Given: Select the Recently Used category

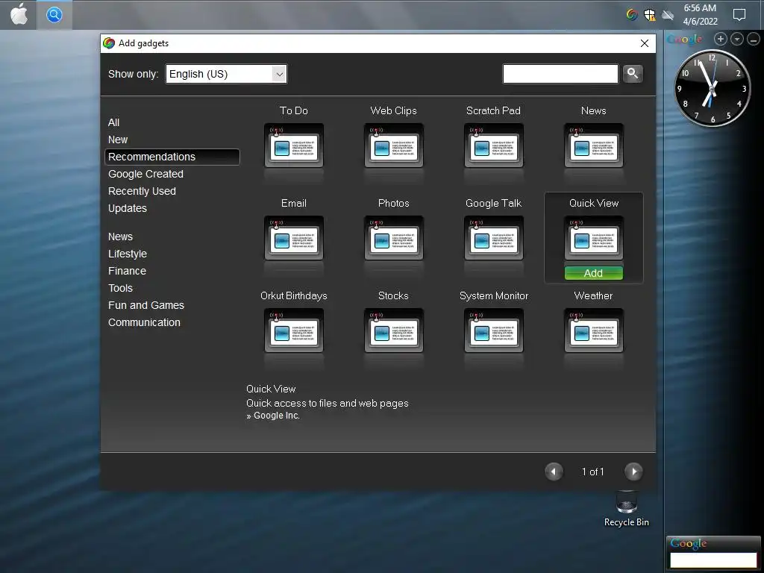Looking at the screenshot, I should (142, 191).
